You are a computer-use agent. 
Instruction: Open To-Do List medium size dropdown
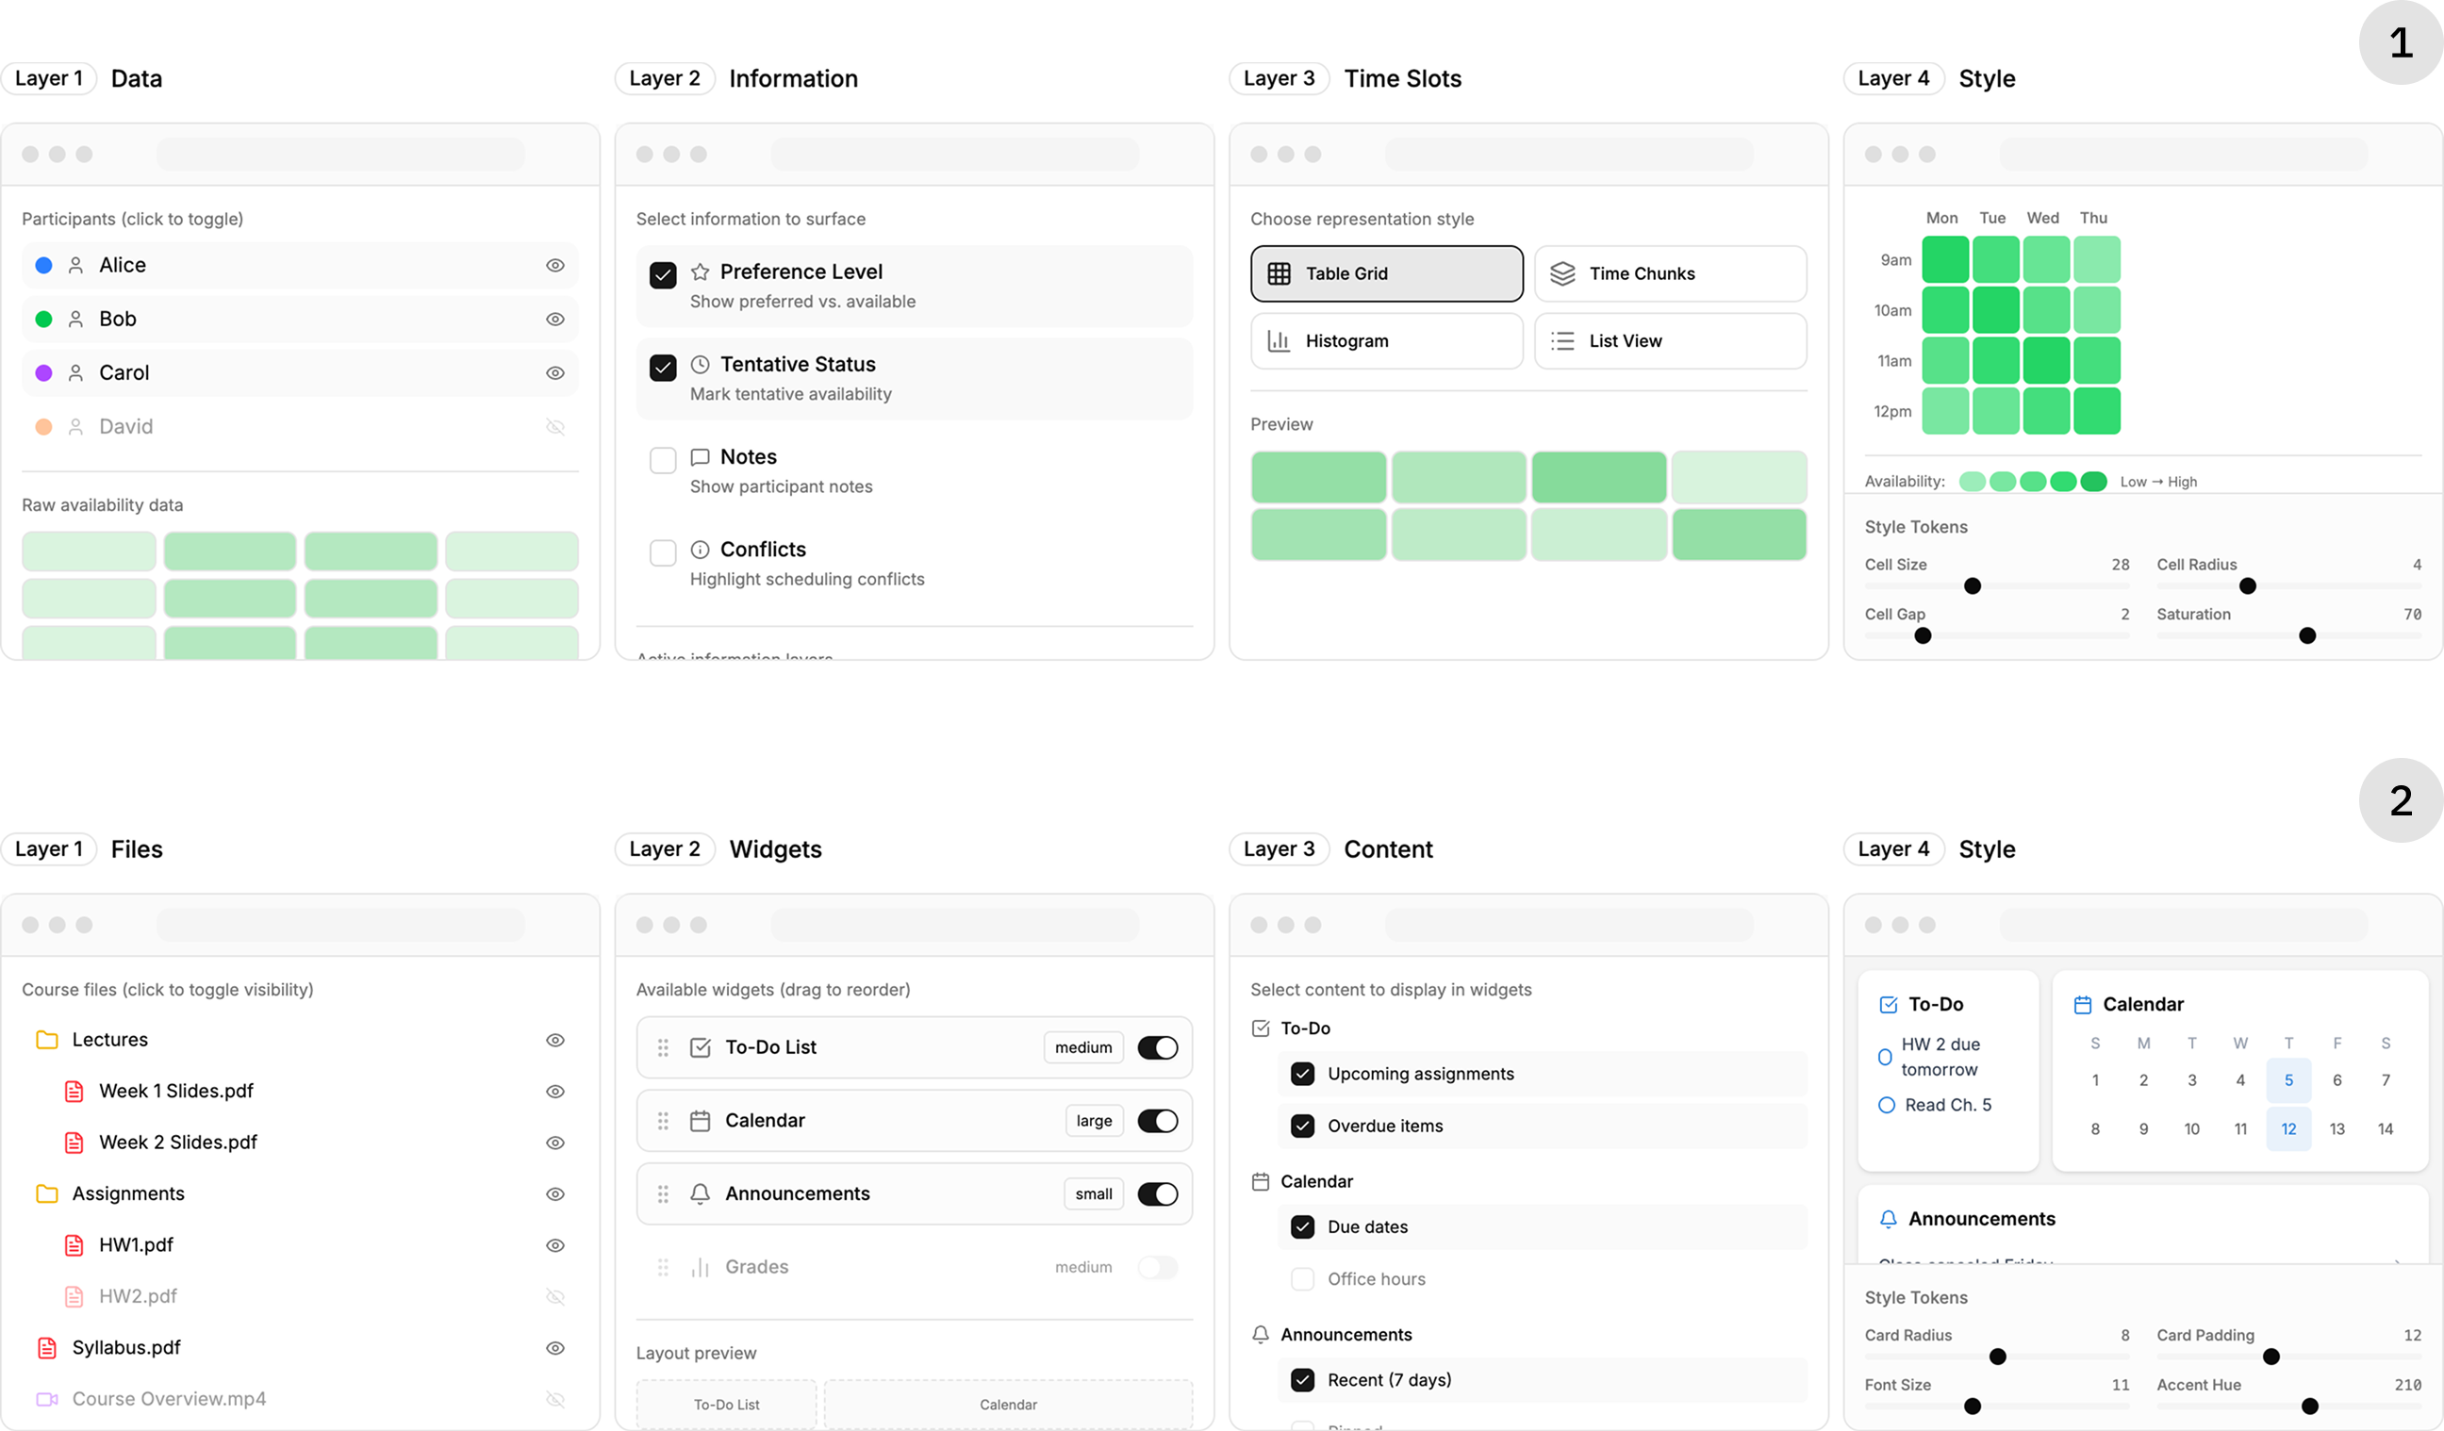(1083, 1048)
